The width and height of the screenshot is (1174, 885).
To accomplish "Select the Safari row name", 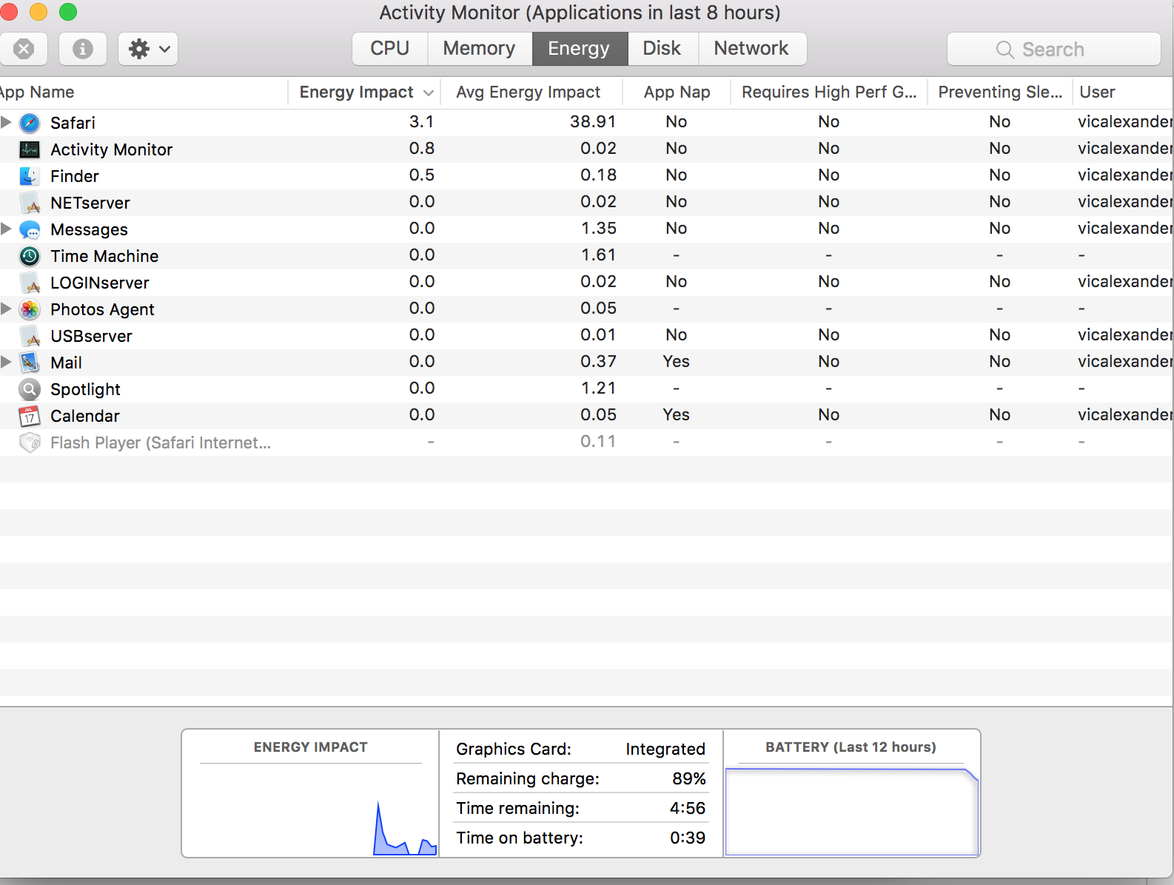I will pyautogui.click(x=73, y=123).
